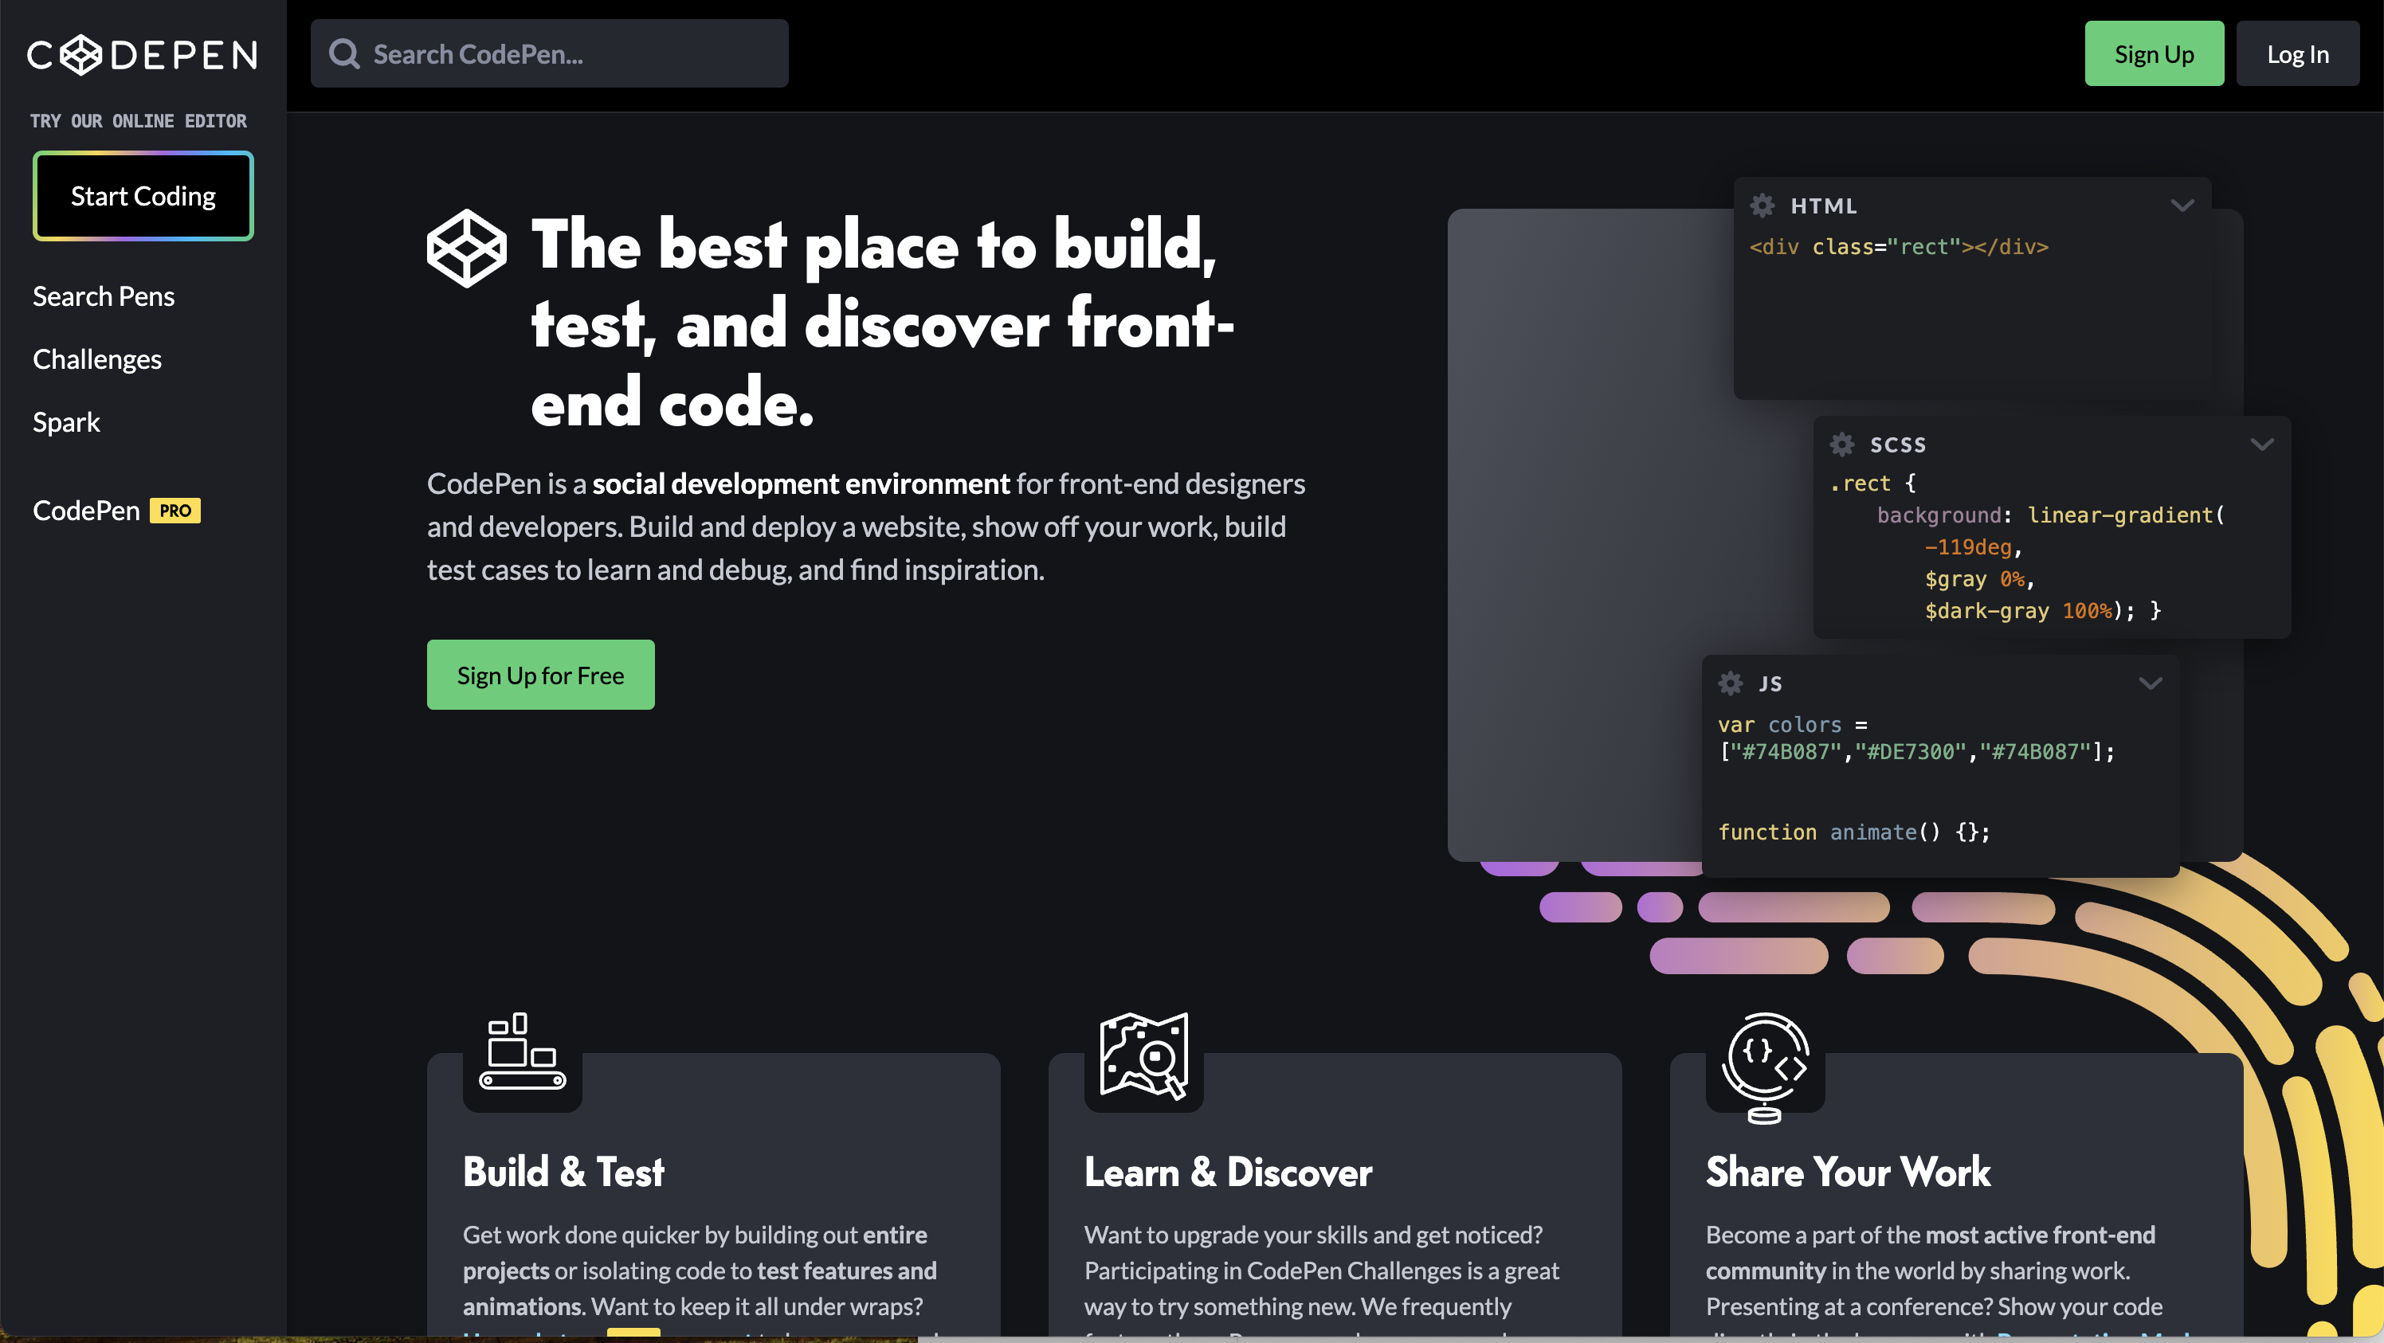Click the Build & Test conveyor icon
The width and height of the screenshot is (2384, 1343).
(x=520, y=1056)
